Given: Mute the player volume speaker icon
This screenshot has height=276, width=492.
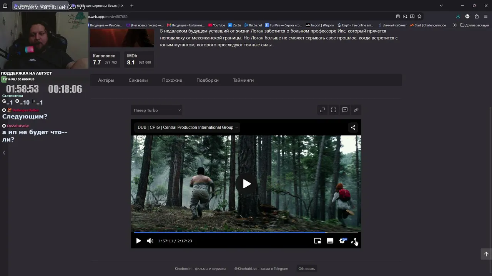Looking at the screenshot, I should coord(150,241).
